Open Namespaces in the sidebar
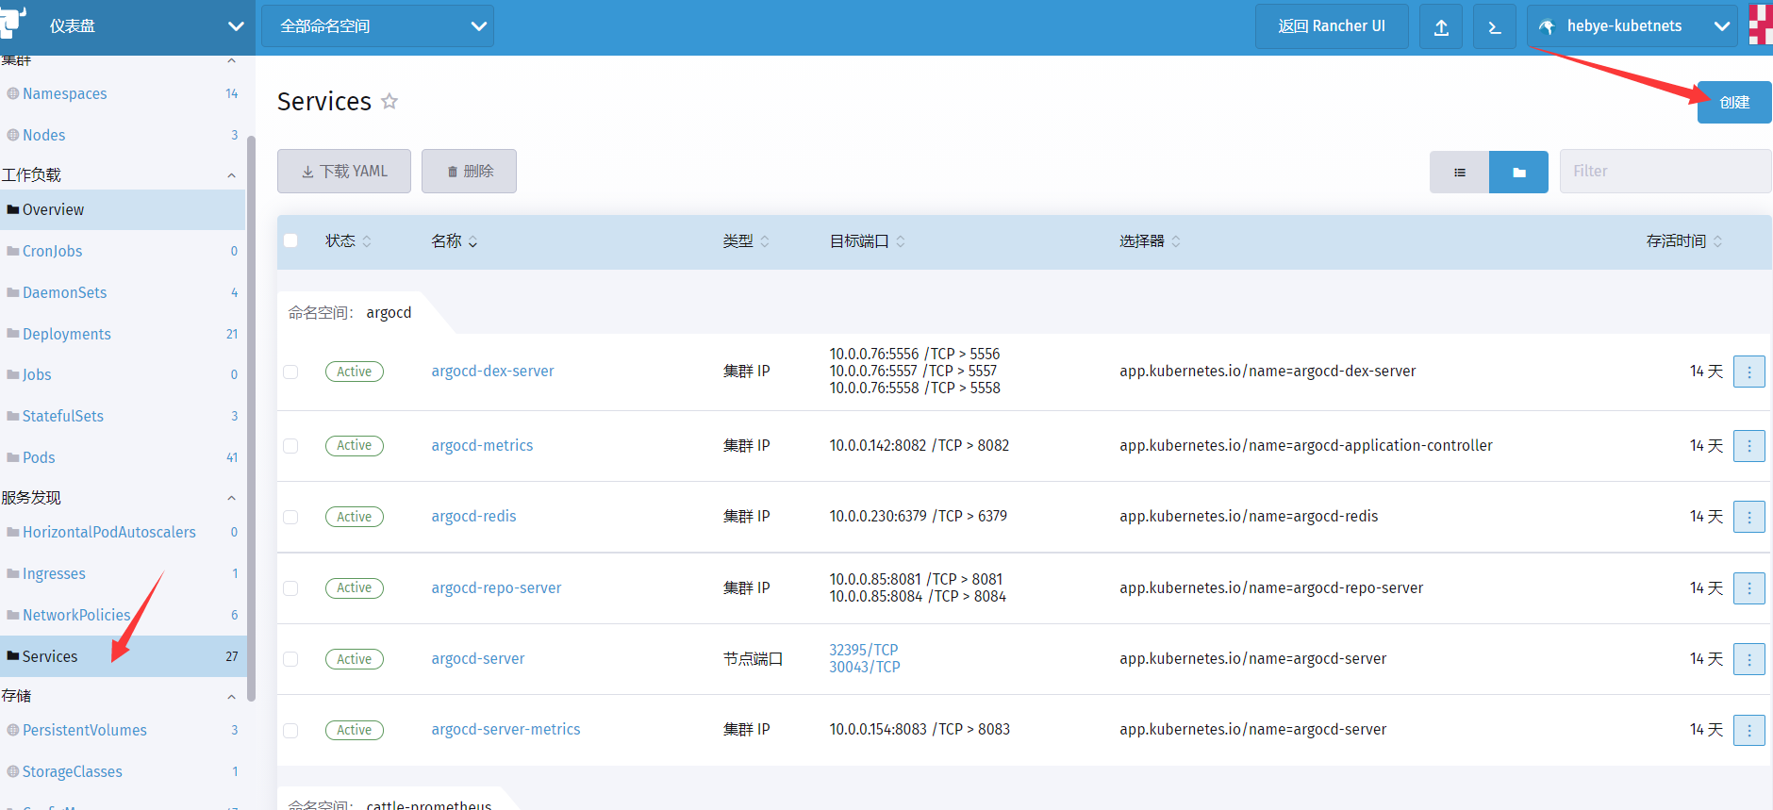This screenshot has width=1773, height=810. point(64,93)
